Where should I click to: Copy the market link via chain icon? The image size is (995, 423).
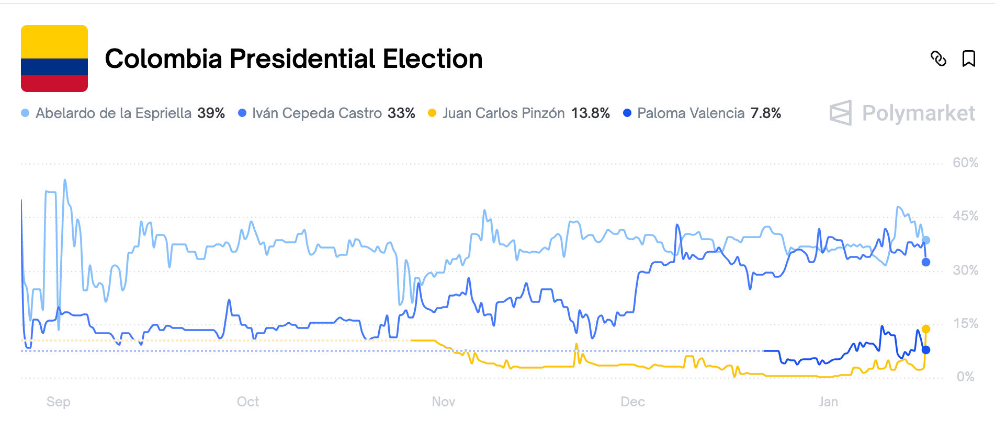(x=939, y=58)
